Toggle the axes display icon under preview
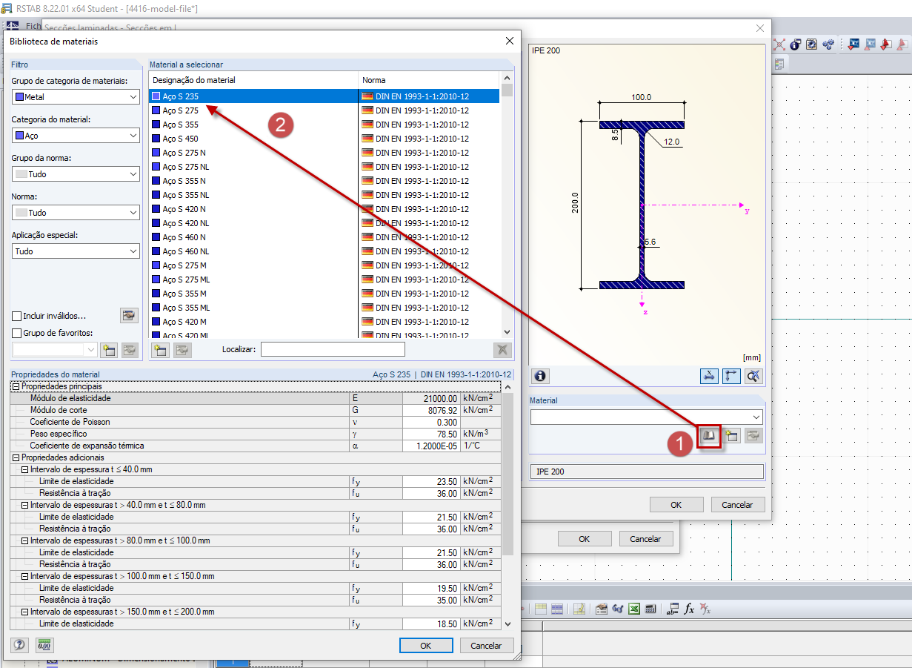 pyautogui.click(x=731, y=376)
